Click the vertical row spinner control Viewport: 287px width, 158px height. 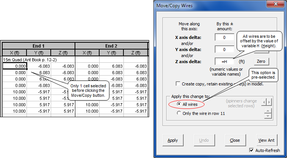point(268,113)
